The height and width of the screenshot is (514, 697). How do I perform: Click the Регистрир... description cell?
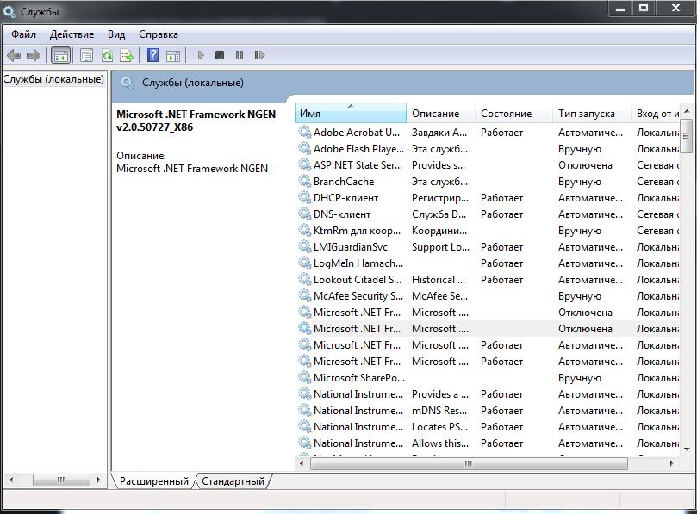(440, 198)
